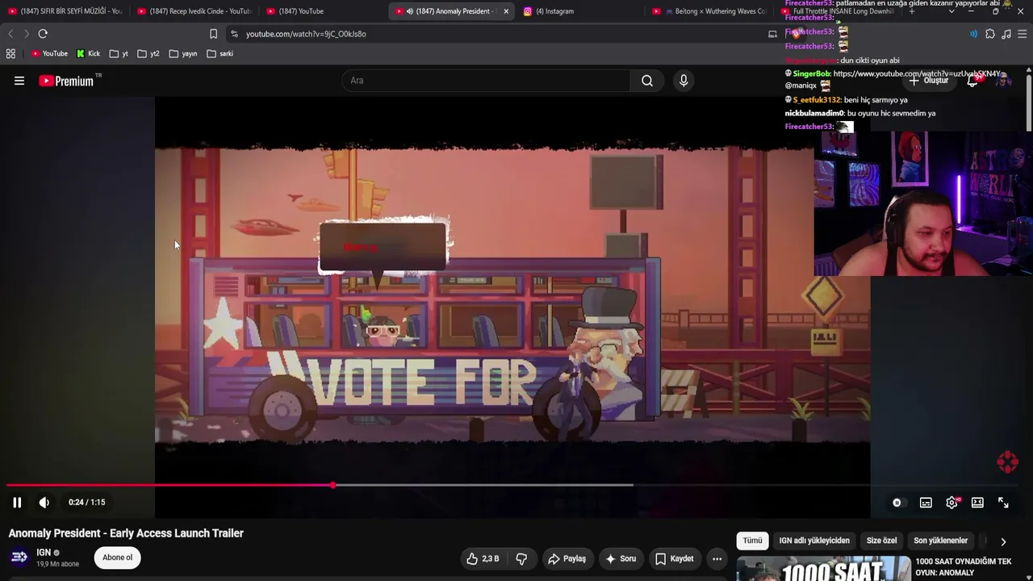1033x581 pixels.
Task: Start voice search with the microphone
Action: tap(684, 81)
